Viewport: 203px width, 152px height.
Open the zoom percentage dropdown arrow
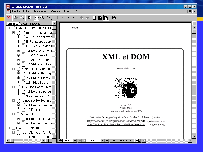75,141
